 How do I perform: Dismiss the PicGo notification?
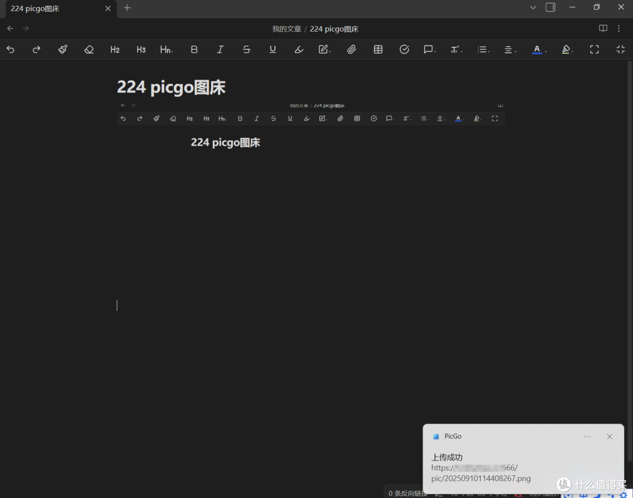tap(610, 437)
